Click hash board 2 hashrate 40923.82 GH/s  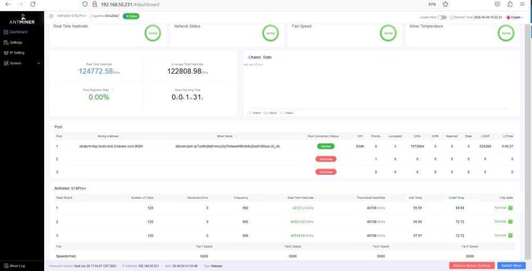pos(302,222)
